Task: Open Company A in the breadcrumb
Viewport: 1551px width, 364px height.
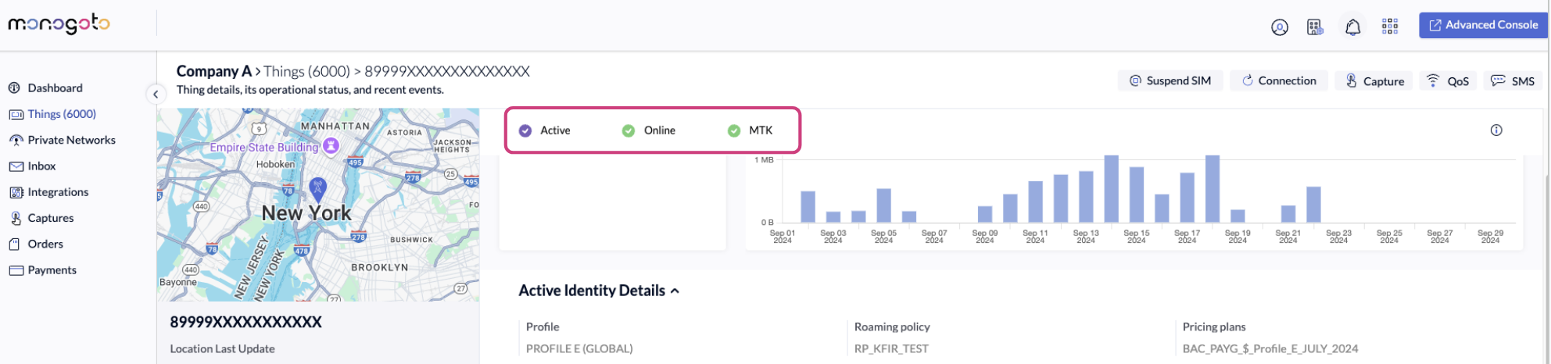Action: pyautogui.click(x=213, y=71)
